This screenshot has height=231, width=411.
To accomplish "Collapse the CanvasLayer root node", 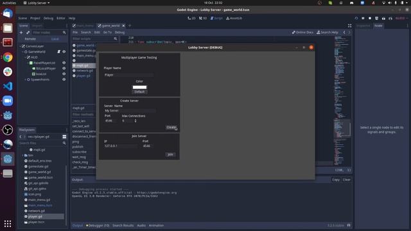I will pyautogui.click(x=20, y=46).
